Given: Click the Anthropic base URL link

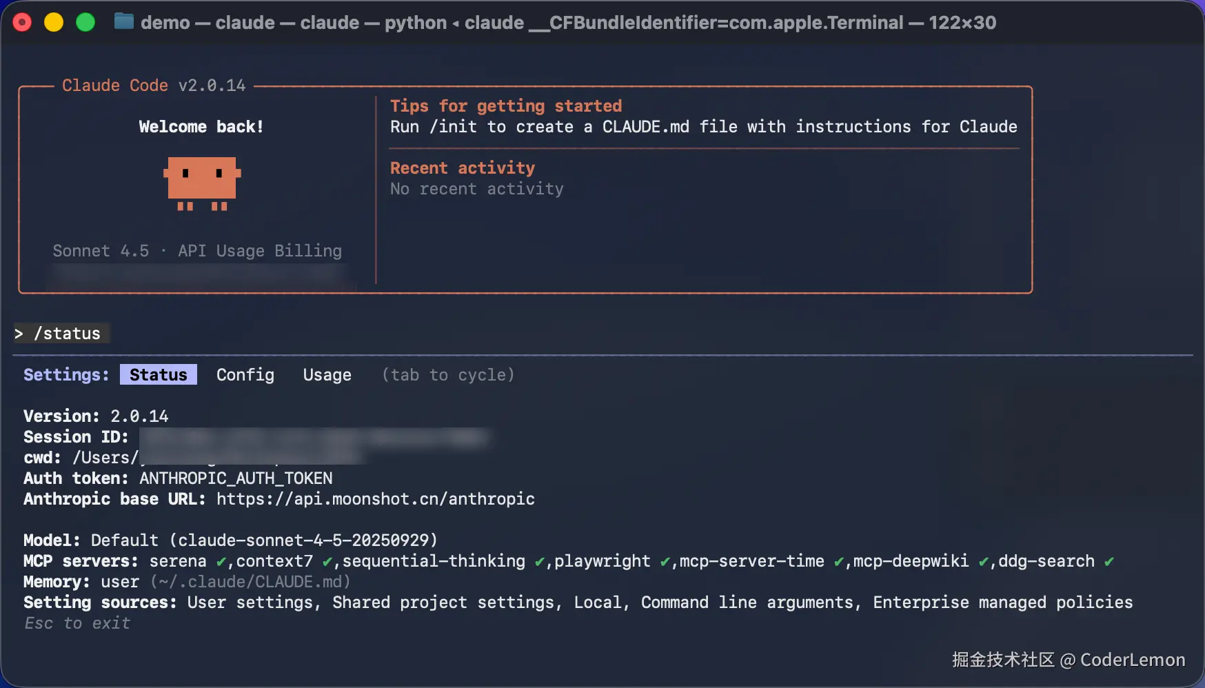Looking at the screenshot, I should click(x=376, y=499).
